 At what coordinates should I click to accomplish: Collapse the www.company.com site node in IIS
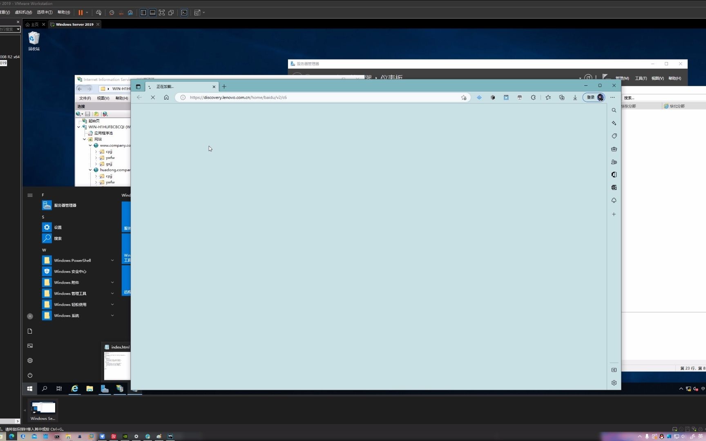coord(90,145)
